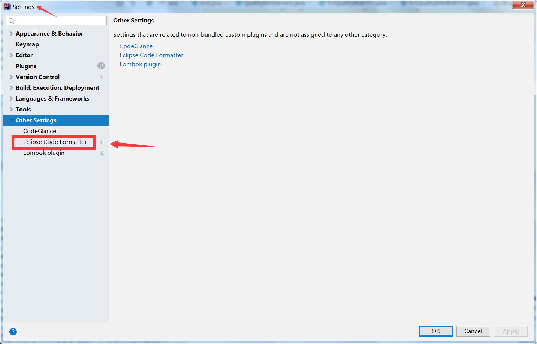Select CodeGlance under Other Settings
The height and width of the screenshot is (344, 537).
39,131
